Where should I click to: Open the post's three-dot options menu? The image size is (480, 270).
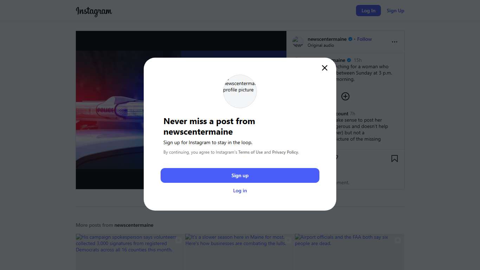(x=394, y=42)
